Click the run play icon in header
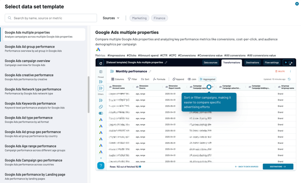The width and height of the screenshot is (301, 183). (x=286, y=62)
